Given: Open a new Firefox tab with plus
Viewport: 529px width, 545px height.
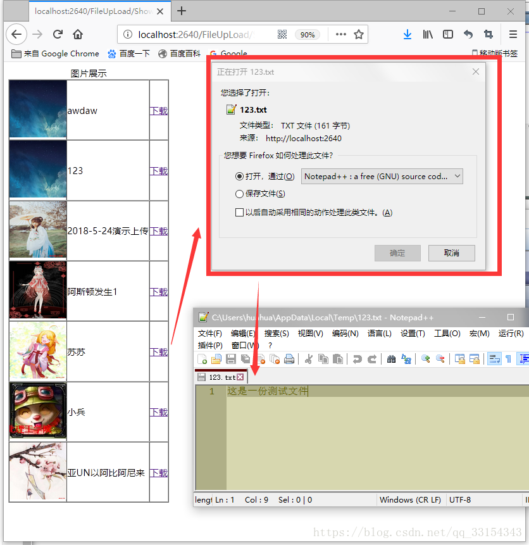Looking at the screenshot, I should point(182,11).
